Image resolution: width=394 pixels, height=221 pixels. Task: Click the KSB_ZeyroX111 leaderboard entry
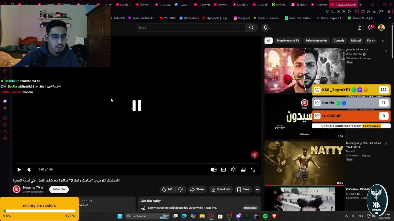[351, 90]
